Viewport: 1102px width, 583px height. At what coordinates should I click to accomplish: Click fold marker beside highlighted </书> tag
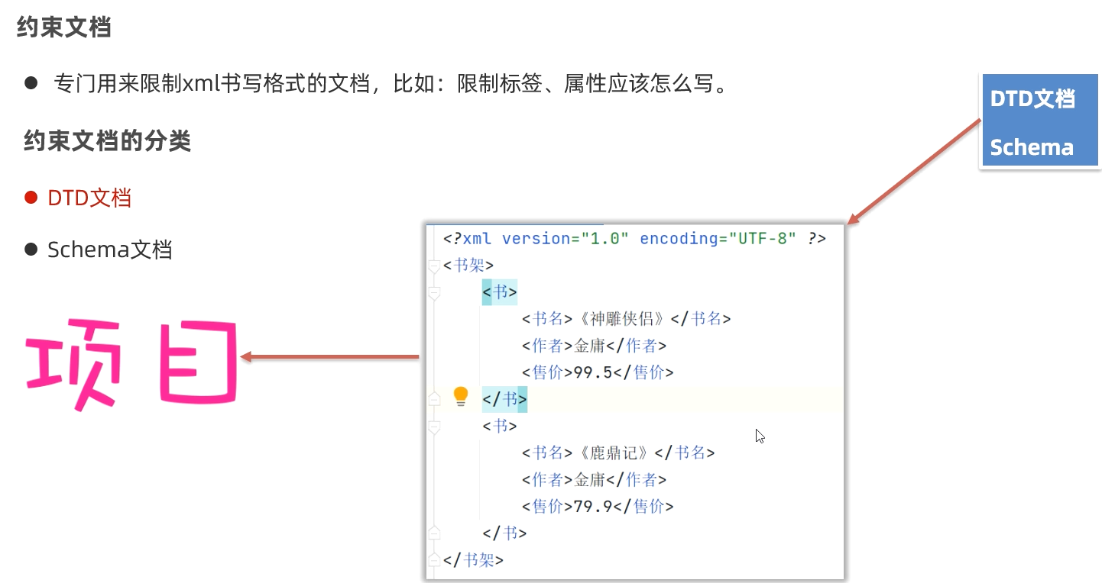tap(434, 398)
